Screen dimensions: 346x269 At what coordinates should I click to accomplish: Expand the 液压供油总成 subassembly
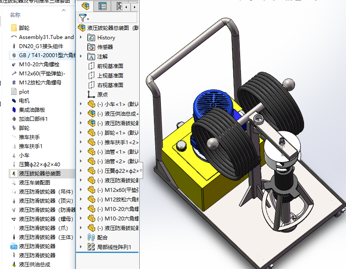pyautogui.click(x=81, y=113)
